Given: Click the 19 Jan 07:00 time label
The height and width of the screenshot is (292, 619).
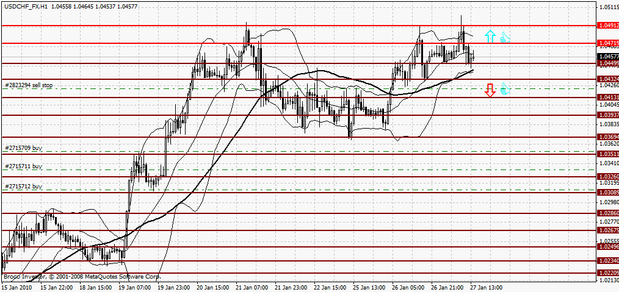Looking at the screenshot, I should [134, 288].
